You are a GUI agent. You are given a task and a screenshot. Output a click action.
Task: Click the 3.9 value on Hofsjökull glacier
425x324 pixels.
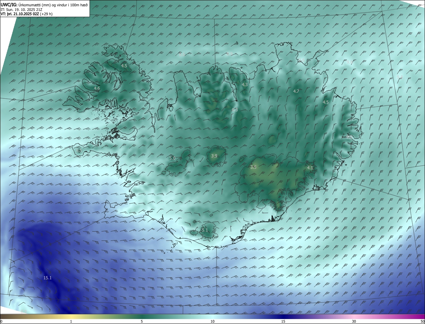[214, 156]
